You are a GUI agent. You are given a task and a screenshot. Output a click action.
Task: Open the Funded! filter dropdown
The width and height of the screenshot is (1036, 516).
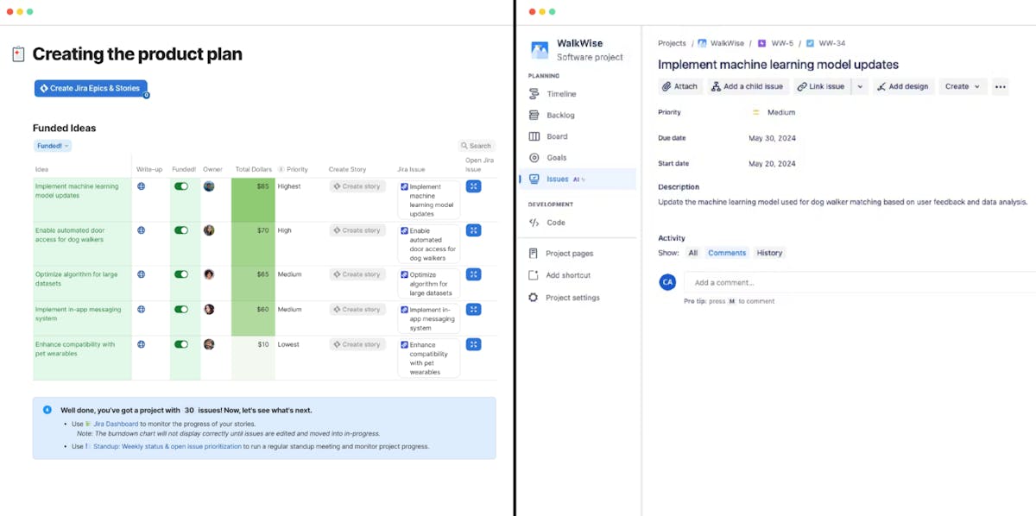pos(52,146)
